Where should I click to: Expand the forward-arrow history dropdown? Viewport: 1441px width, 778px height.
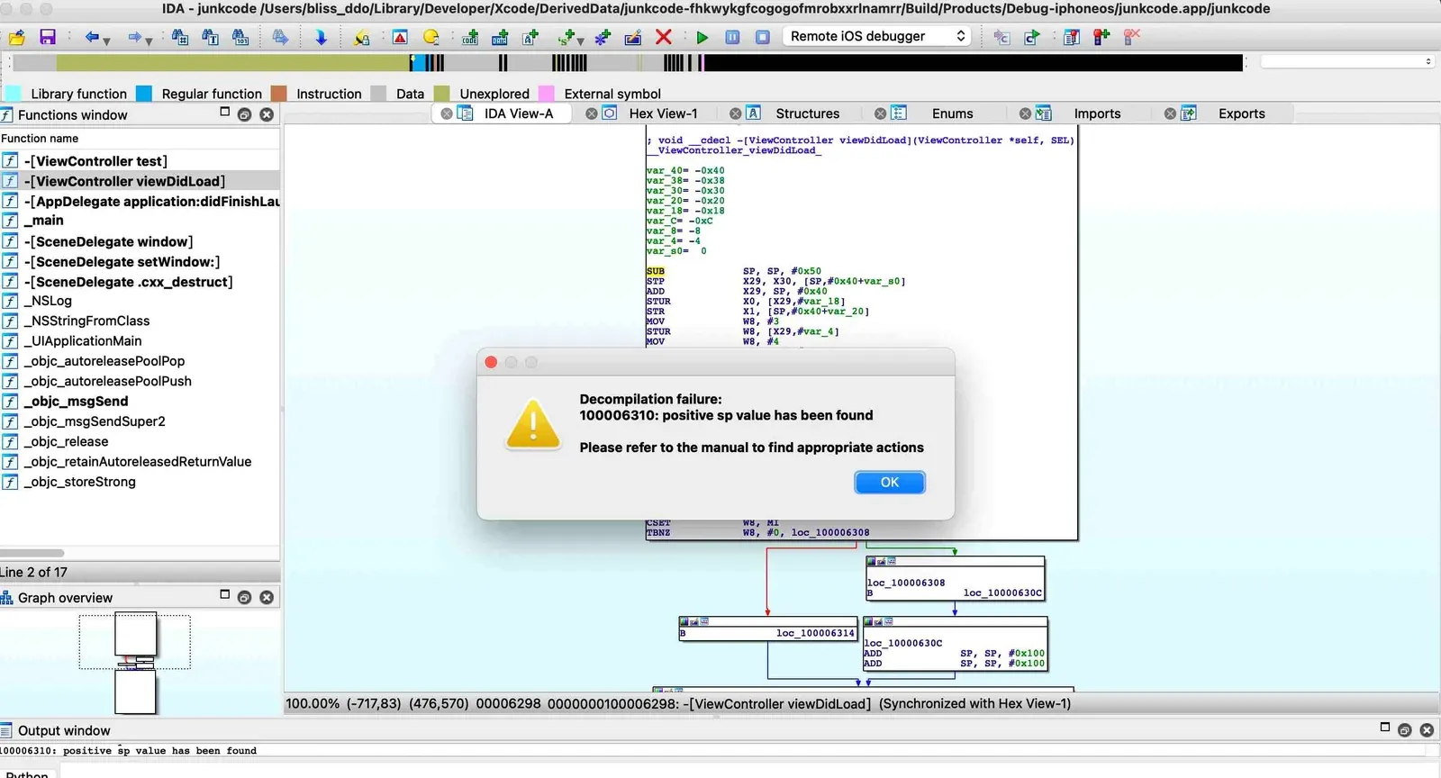tap(149, 41)
